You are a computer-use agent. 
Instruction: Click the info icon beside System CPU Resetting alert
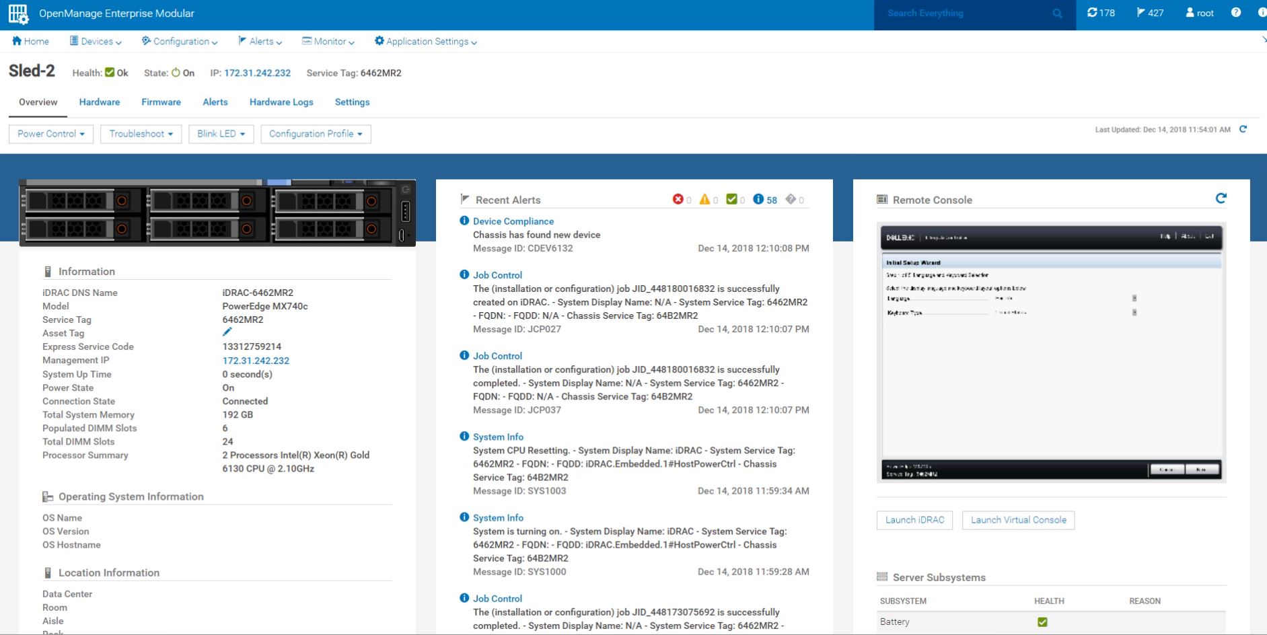(x=464, y=437)
